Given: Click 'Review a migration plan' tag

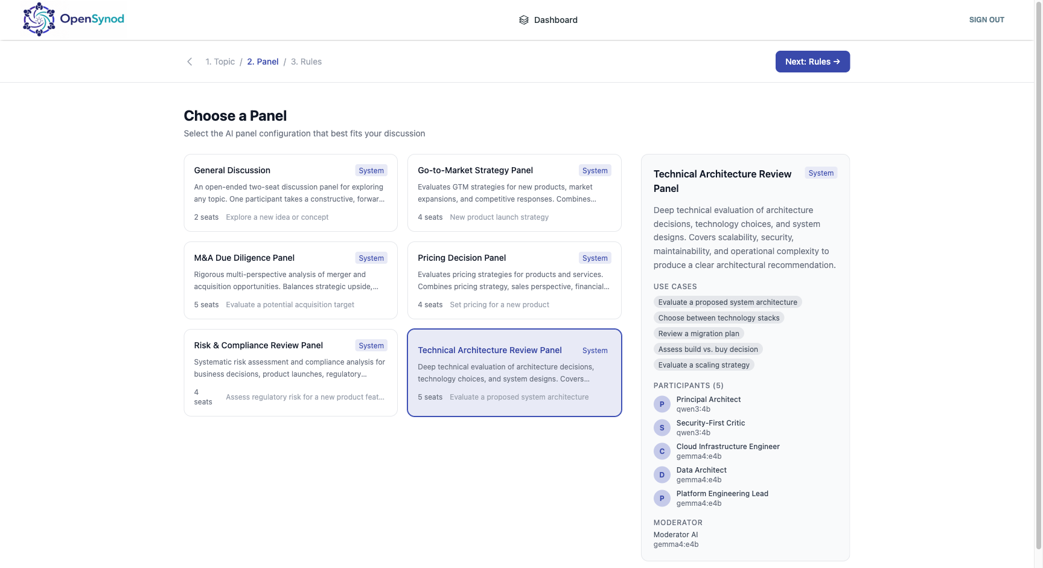Looking at the screenshot, I should 698,334.
